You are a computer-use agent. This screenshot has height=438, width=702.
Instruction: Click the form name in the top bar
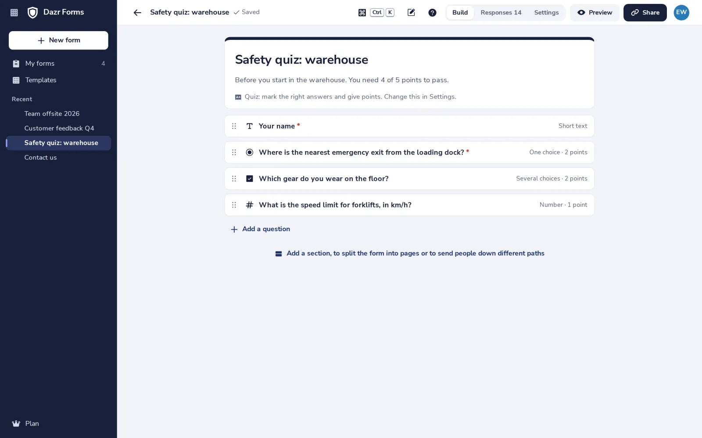190,12
